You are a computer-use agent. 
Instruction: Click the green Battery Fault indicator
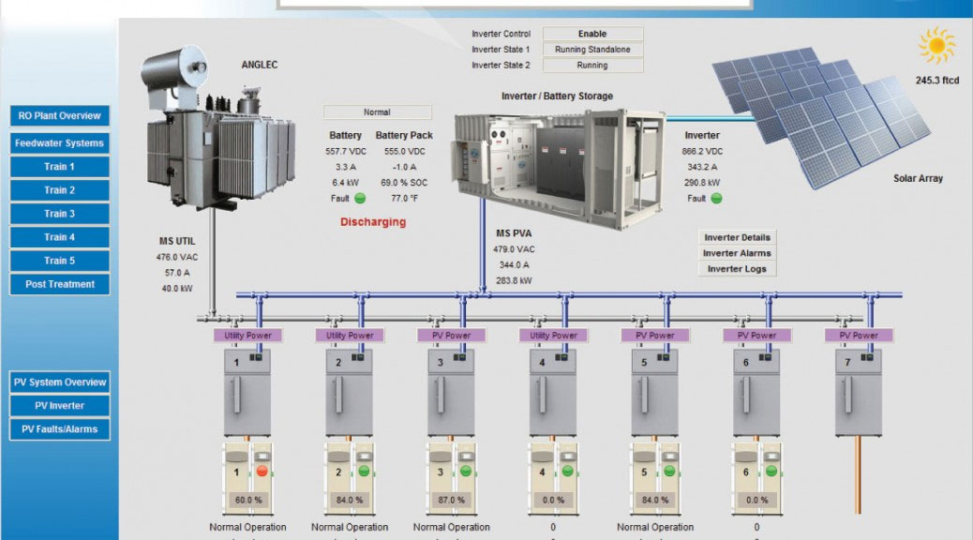point(360,199)
